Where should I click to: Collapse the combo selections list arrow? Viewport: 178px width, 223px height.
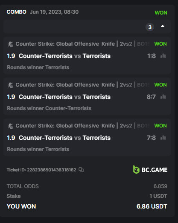(x=163, y=26)
